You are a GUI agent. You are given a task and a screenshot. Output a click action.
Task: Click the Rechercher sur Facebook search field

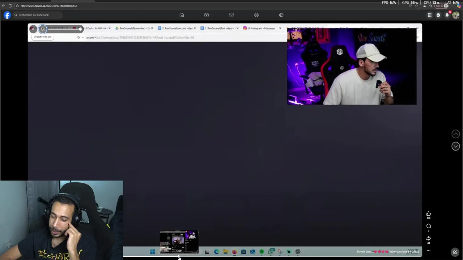click(x=37, y=15)
